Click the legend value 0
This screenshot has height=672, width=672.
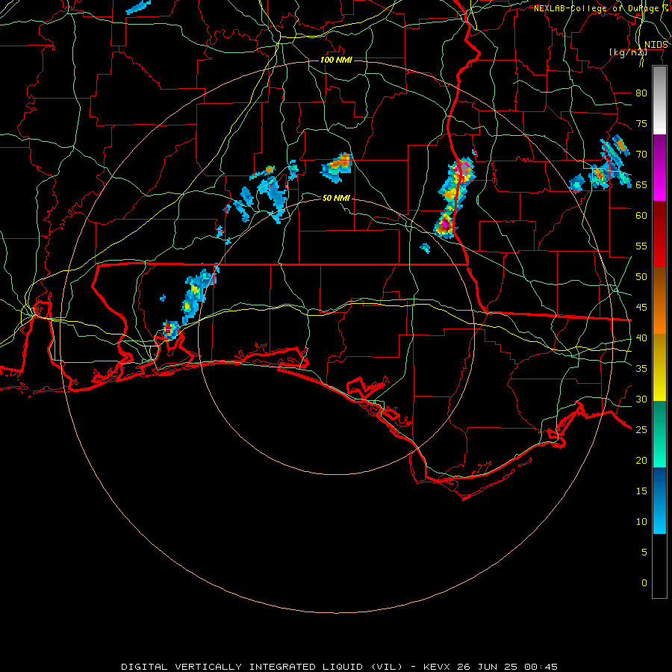pos(644,583)
